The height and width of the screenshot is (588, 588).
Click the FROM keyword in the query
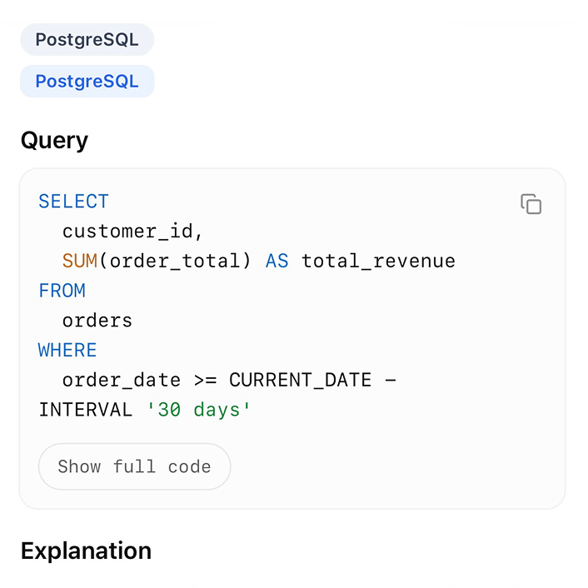[x=62, y=291]
